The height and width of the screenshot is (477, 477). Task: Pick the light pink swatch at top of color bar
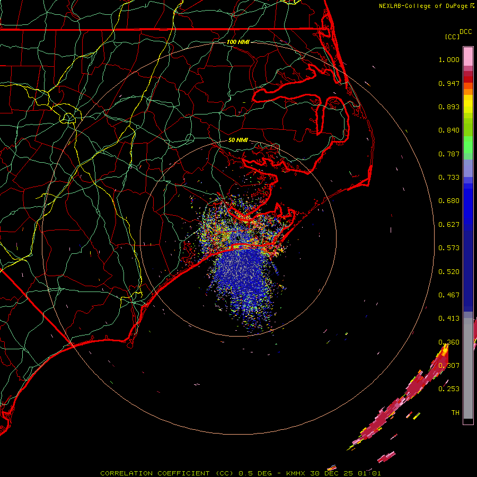tap(468, 56)
